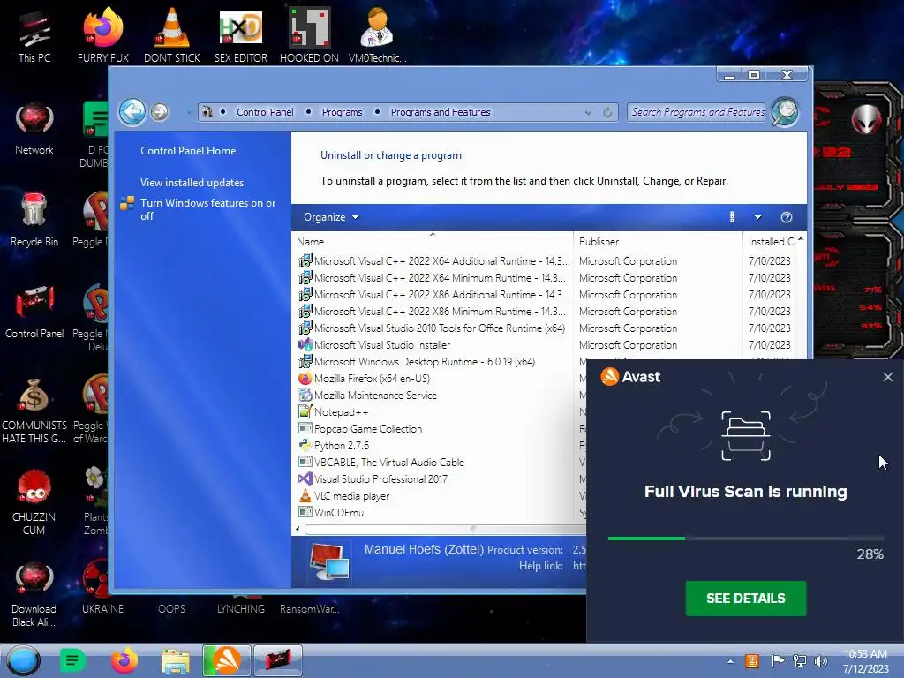Screen dimensions: 904x678
Task: Show hidden tray icons arrow
Action: (x=730, y=661)
